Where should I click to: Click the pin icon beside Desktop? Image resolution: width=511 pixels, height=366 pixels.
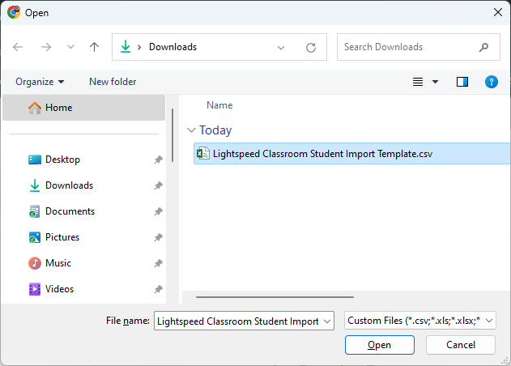click(159, 160)
